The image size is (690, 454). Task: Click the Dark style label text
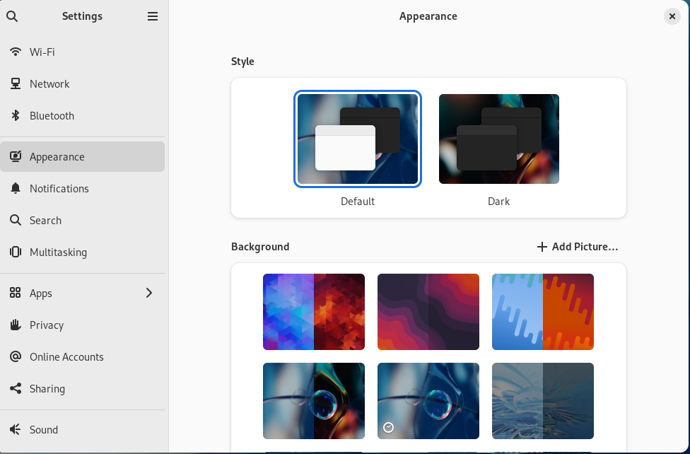[x=498, y=202]
